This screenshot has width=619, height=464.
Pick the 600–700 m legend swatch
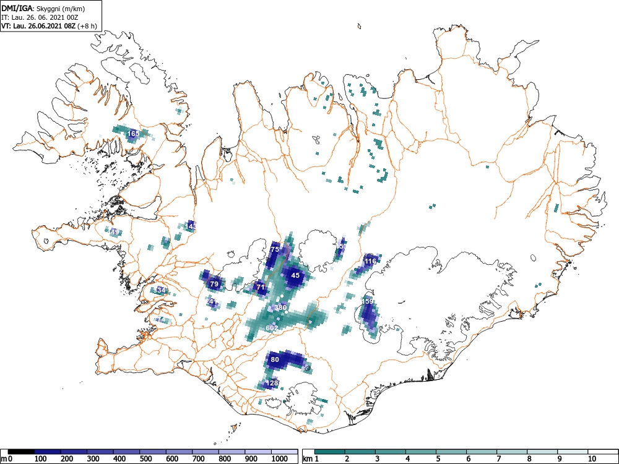(x=180, y=452)
